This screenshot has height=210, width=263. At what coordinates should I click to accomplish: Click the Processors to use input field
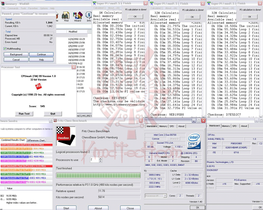tap(95, 160)
